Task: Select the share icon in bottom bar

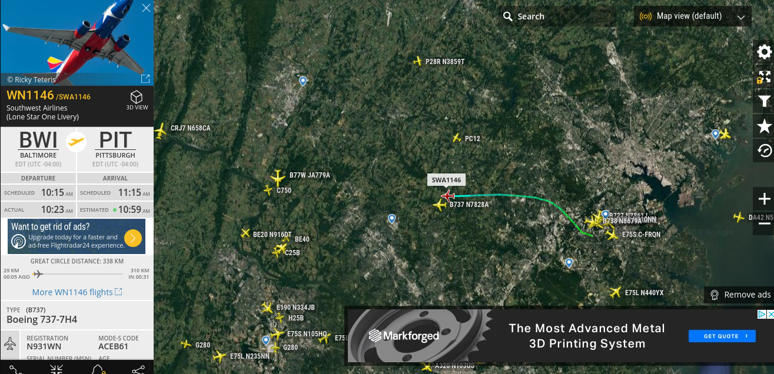Action: pos(138,370)
